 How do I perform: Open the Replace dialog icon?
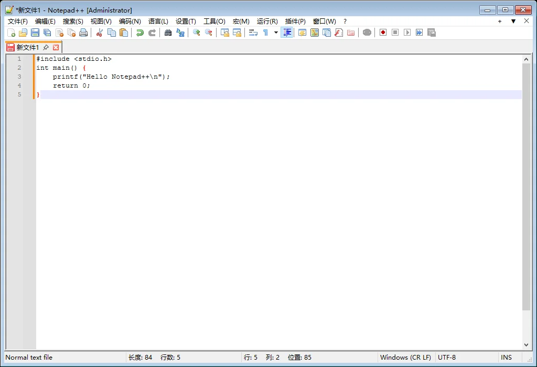(x=180, y=33)
